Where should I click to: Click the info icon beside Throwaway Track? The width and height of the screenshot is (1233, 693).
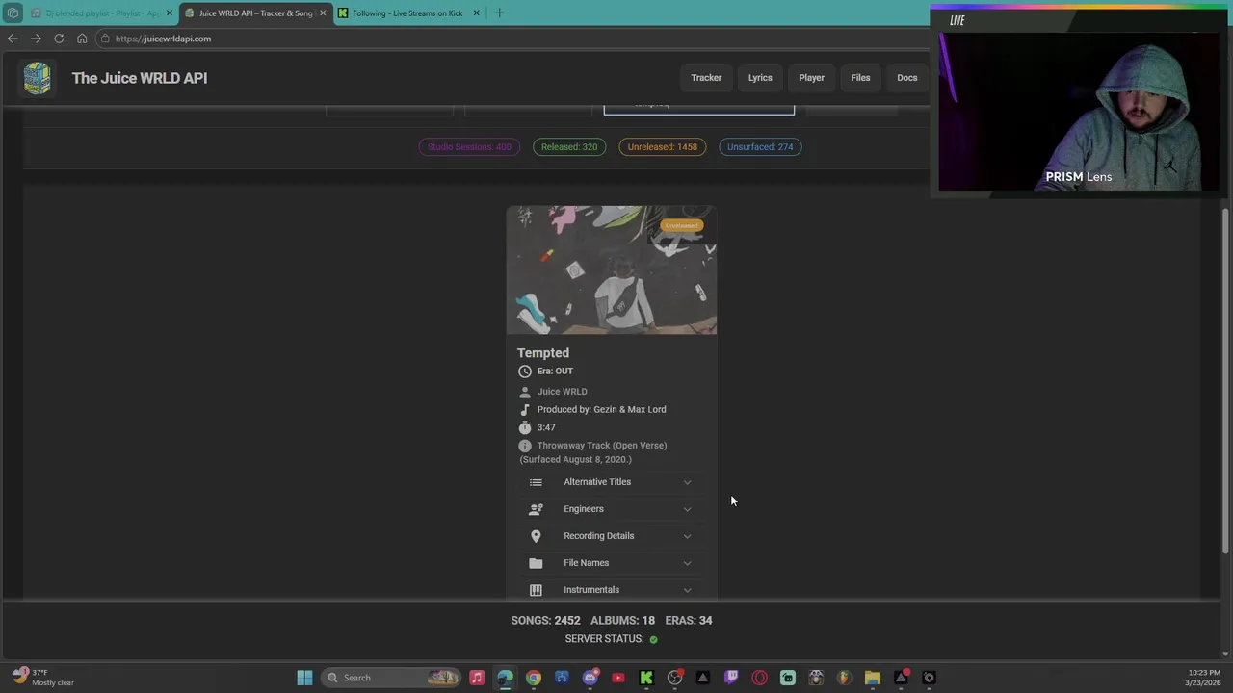tap(525, 446)
